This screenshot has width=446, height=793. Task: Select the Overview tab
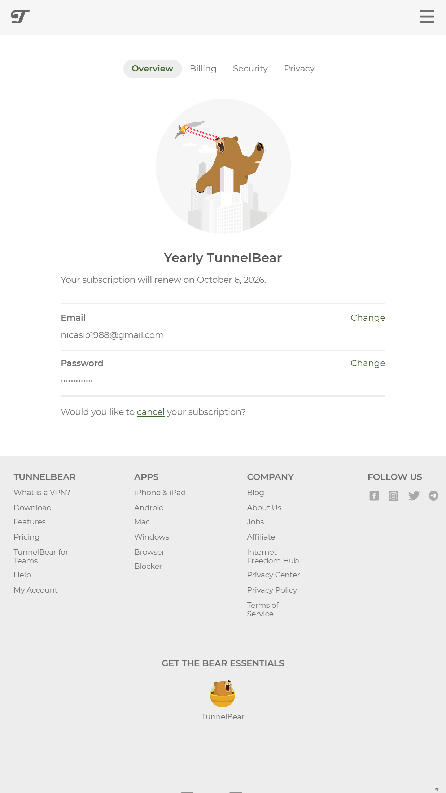click(x=152, y=69)
